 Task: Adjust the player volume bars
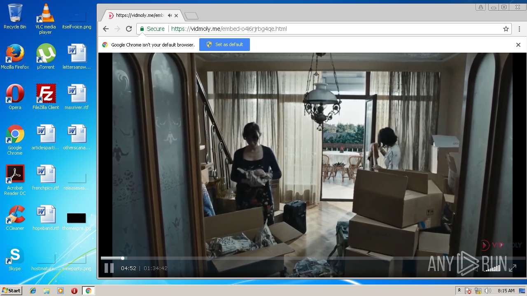492,268
